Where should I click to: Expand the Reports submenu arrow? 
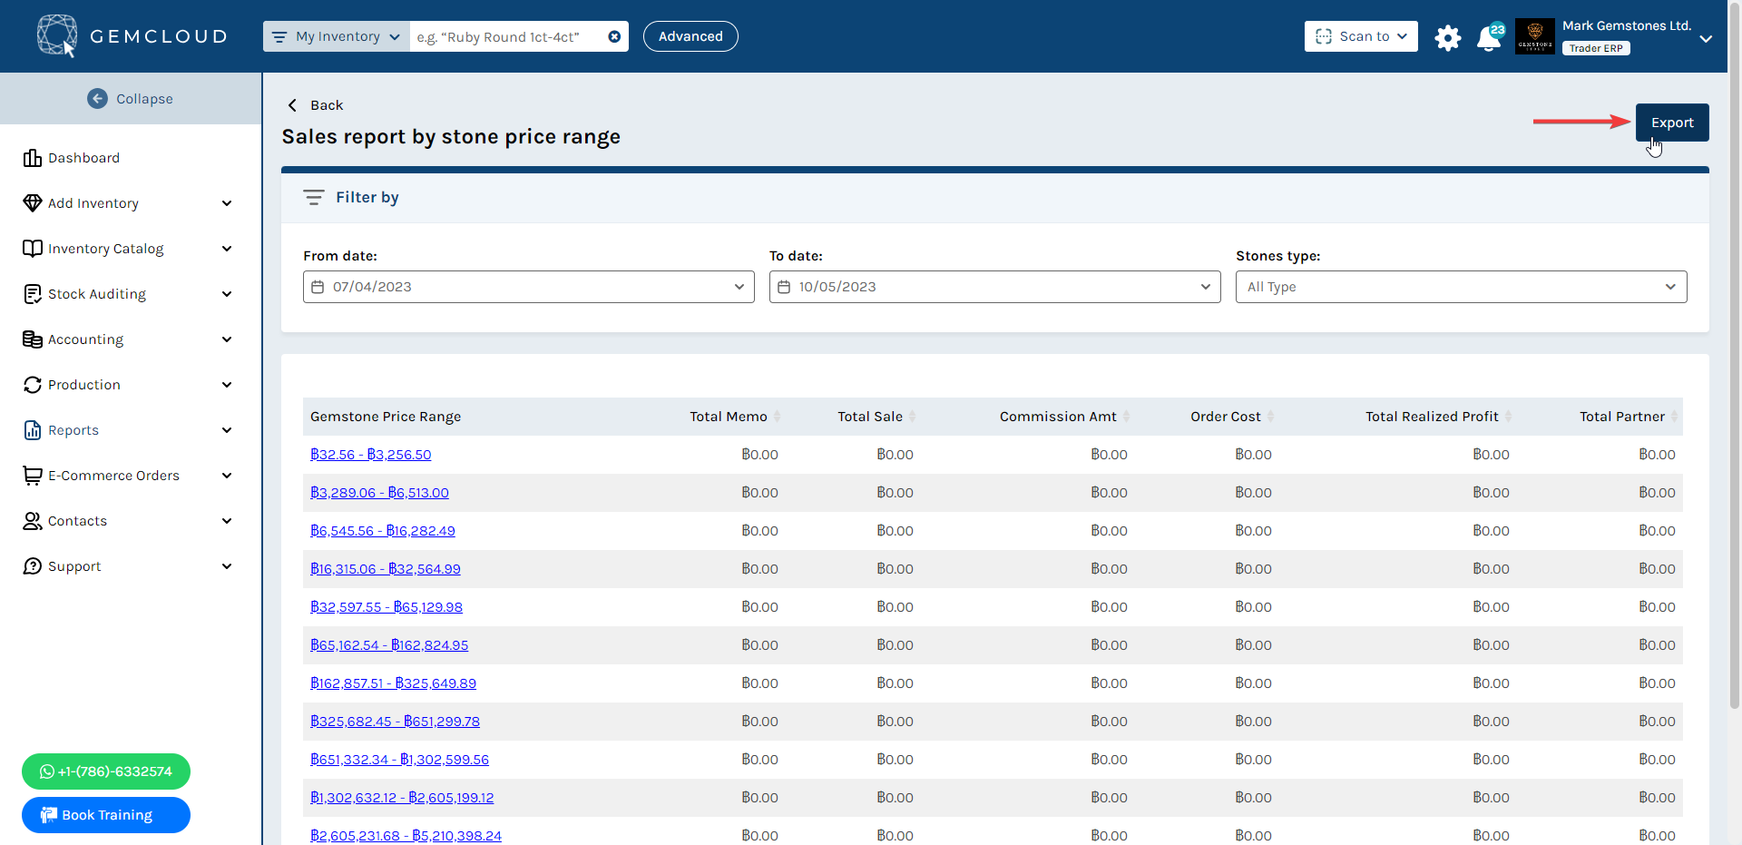pyautogui.click(x=227, y=430)
